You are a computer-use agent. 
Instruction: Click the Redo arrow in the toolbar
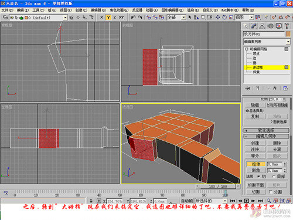tap(140, 18)
